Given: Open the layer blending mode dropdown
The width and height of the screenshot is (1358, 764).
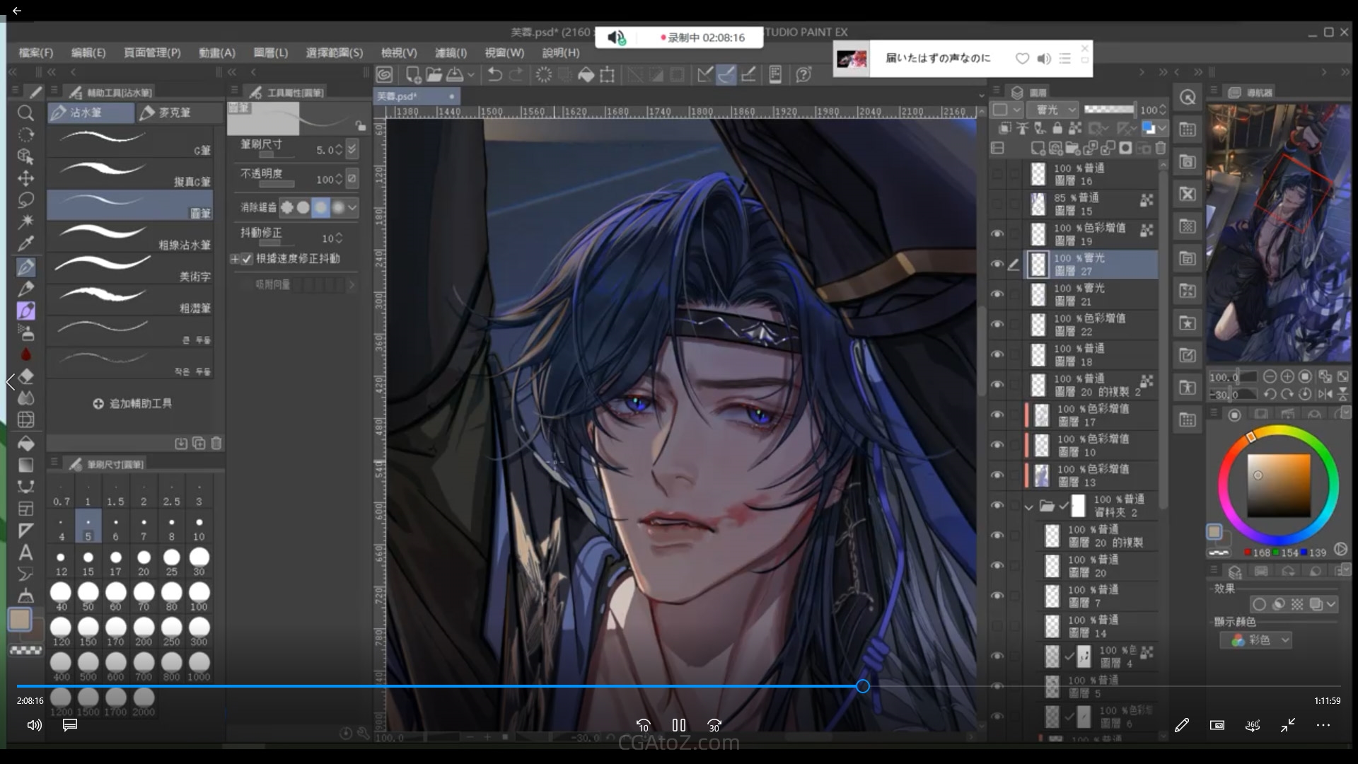Looking at the screenshot, I should (x=1052, y=110).
